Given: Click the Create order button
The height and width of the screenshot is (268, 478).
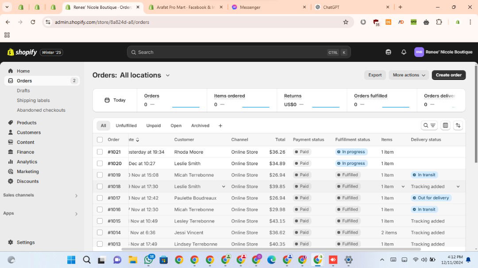Looking at the screenshot, I should click(x=448, y=75).
